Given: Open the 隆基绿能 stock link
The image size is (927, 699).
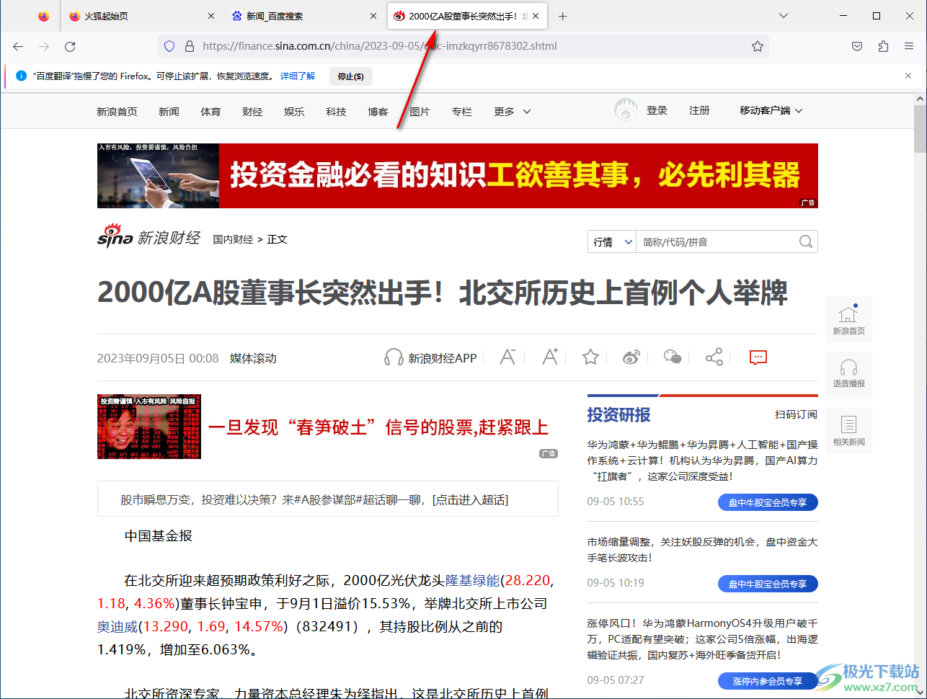Looking at the screenshot, I should 472,580.
